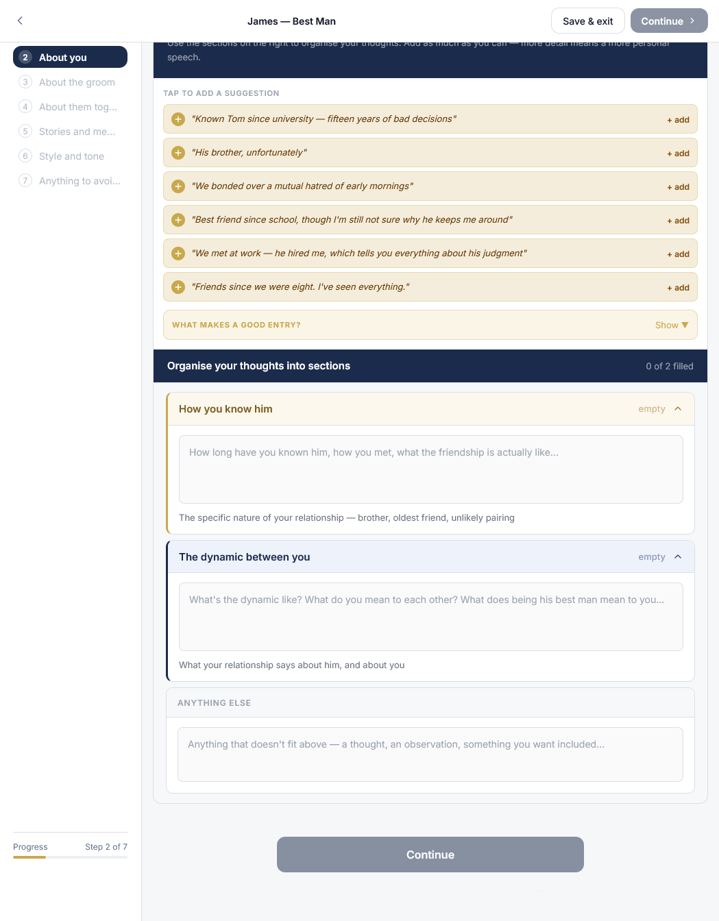
Task: Click the chevron icon on top Continue button
Action: coord(692,21)
